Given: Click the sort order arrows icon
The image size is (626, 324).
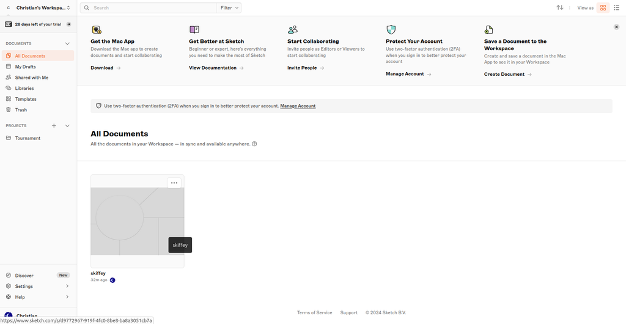Looking at the screenshot, I should (x=560, y=7).
